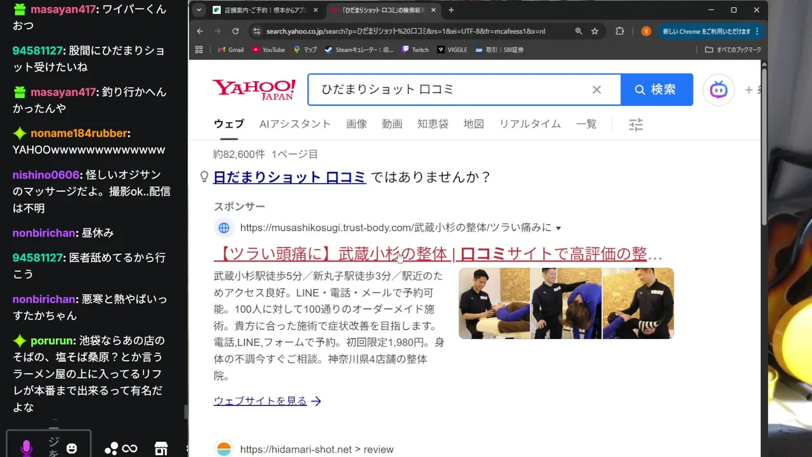Select the リアルタイム search tab
The width and height of the screenshot is (812, 457).
530,124
